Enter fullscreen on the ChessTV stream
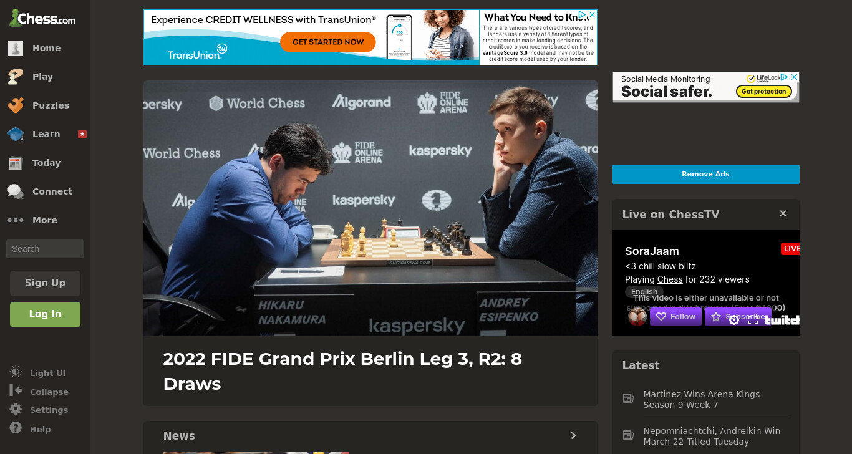The width and height of the screenshot is (852, 454). [x=753, y=319]
